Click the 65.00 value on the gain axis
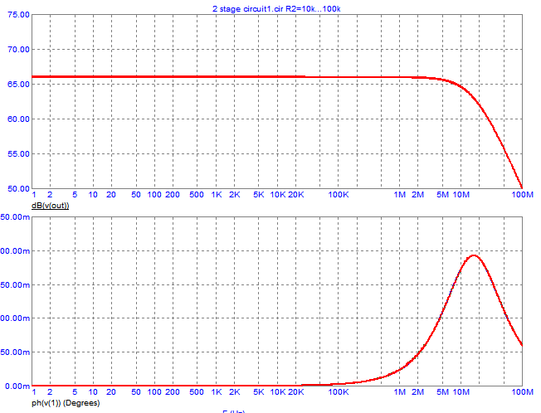 click(18, 84)
